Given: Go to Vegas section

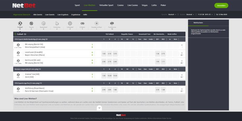Looking at the screenshot, I should coord(145,5).
